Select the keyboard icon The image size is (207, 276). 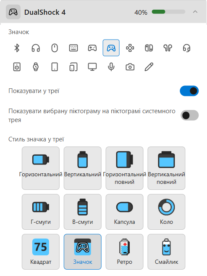point(73,48)
